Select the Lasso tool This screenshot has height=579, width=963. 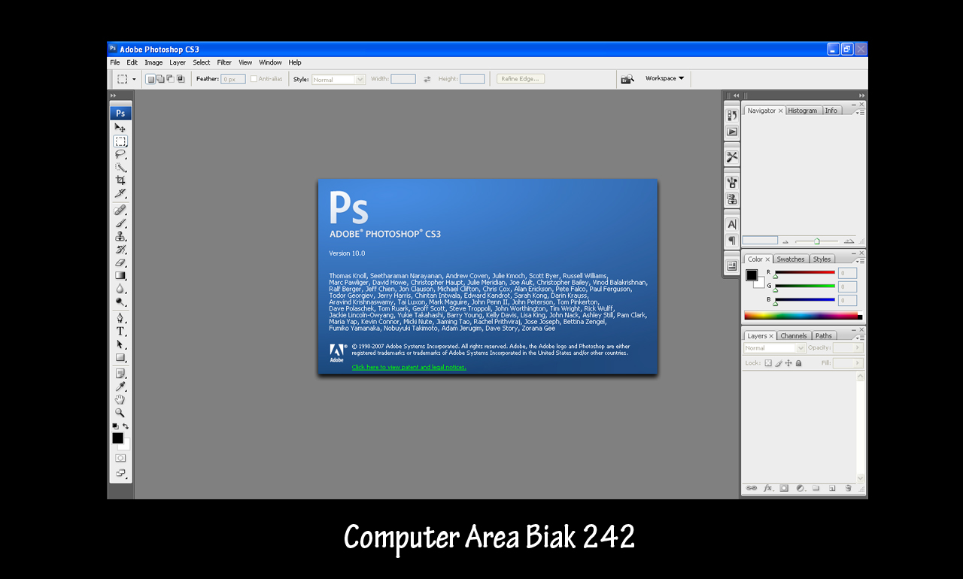pyautogui.click(x=120, y=154)
